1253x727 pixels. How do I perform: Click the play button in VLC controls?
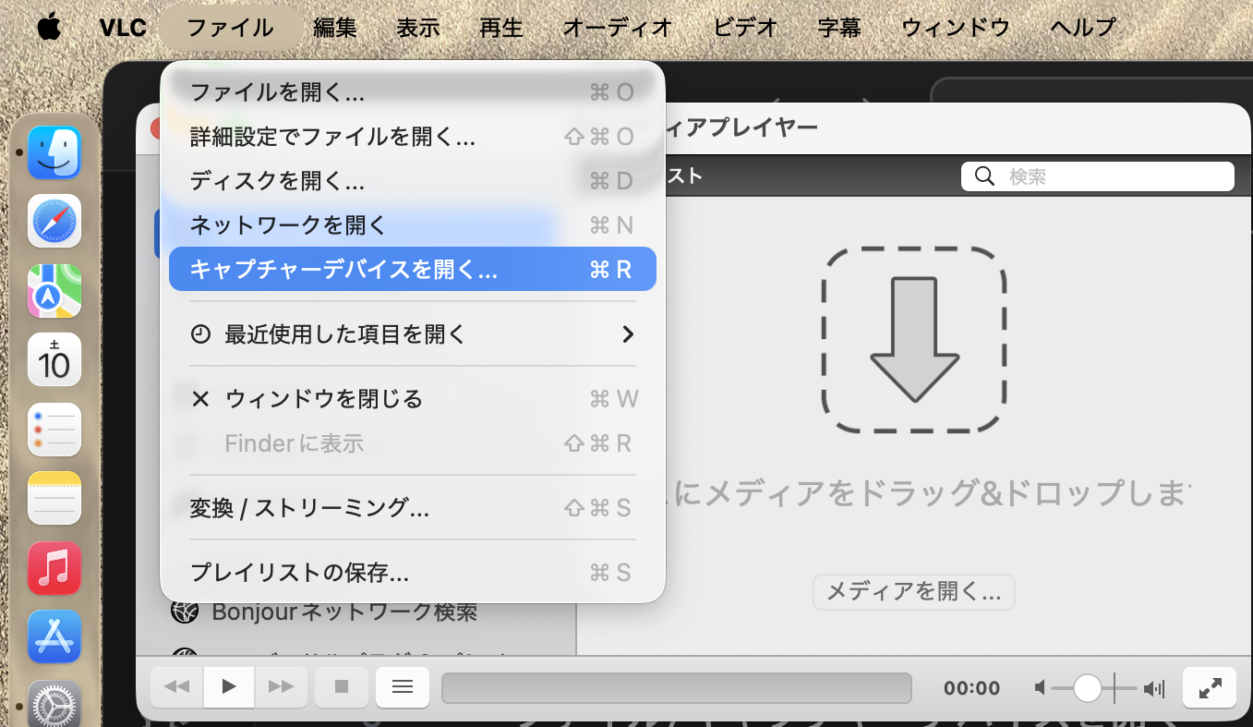(x=229, y=686)
